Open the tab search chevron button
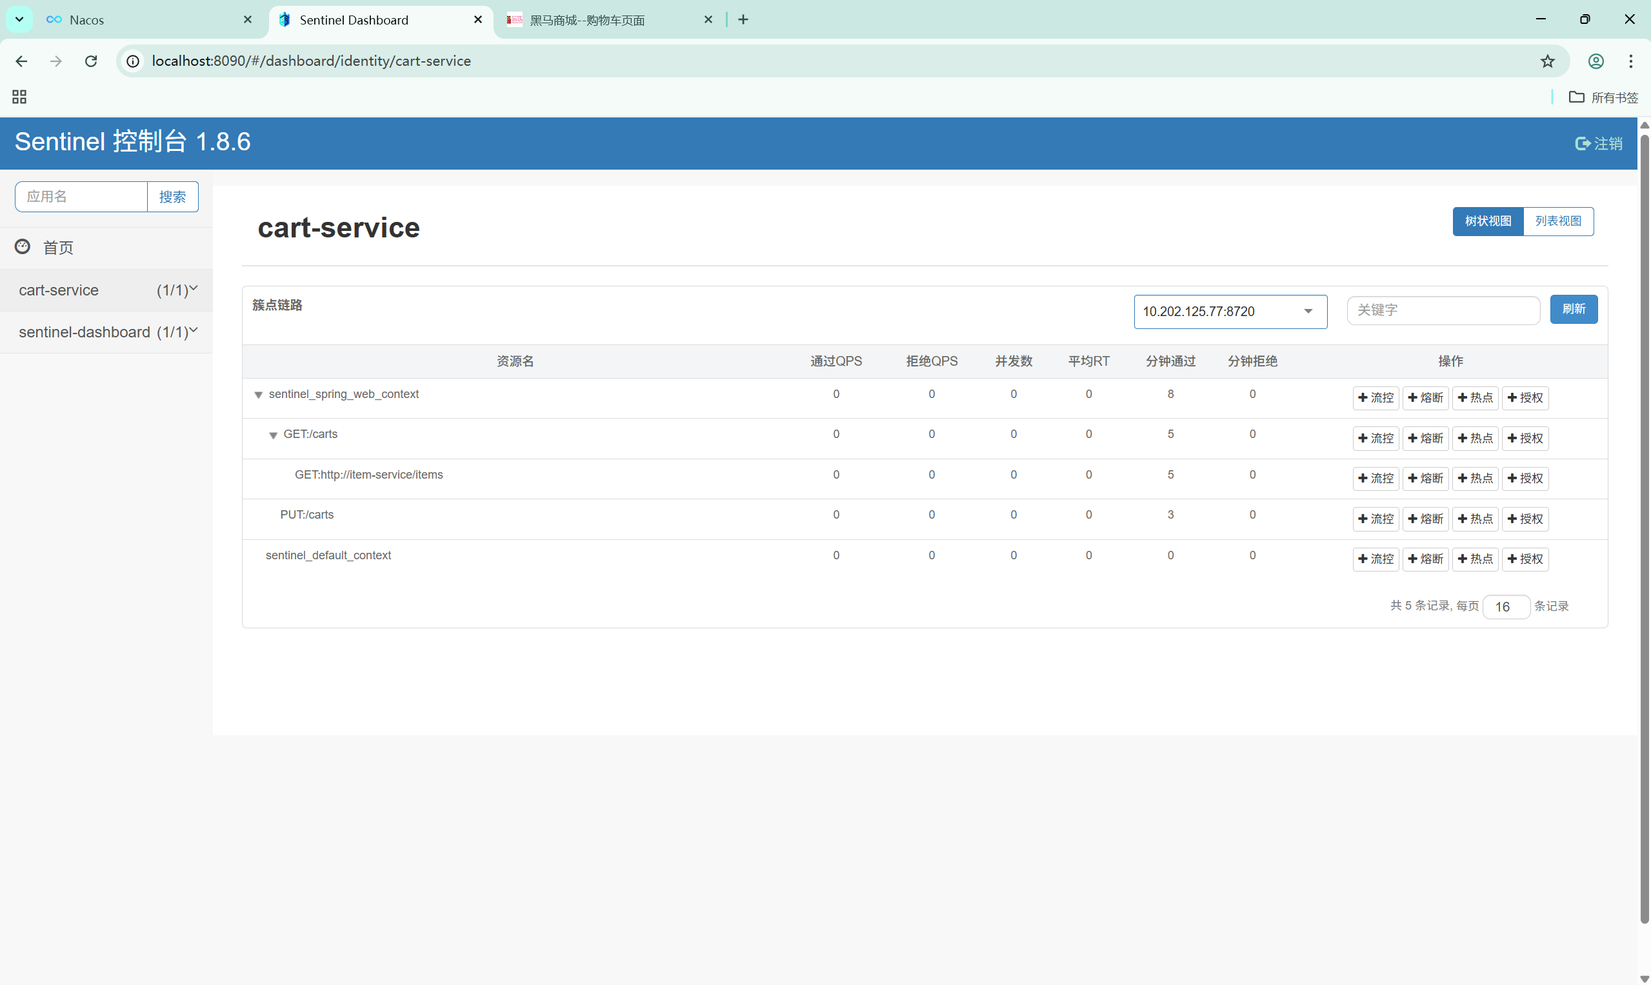This screenshot has height=985, width=1651. tap(19, 19)
